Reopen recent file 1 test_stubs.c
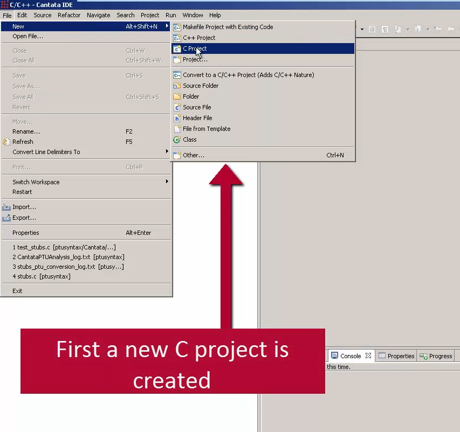 [85, 247]
